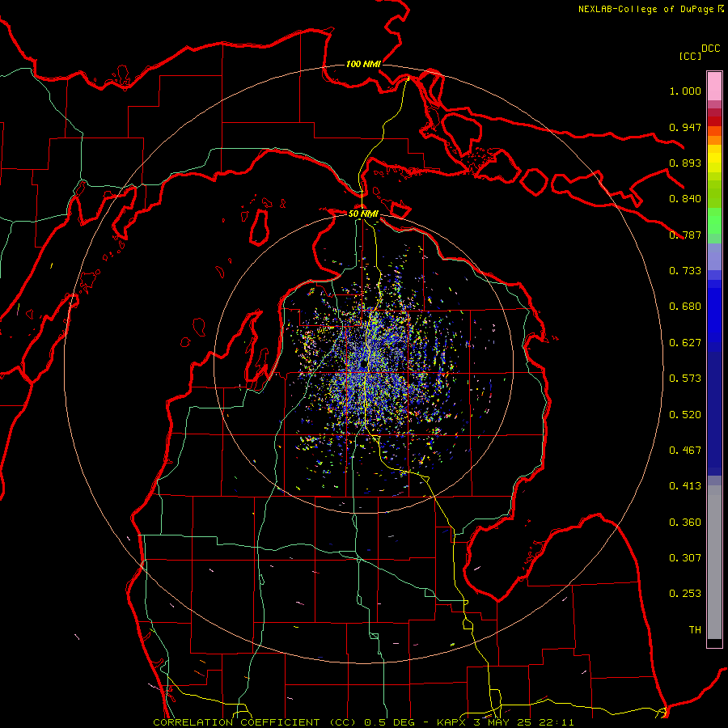Select the 0.947 scale value

[x=685, y=127]
